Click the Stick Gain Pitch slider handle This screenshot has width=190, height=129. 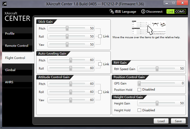pyautogui.click(x=67, y=28)
